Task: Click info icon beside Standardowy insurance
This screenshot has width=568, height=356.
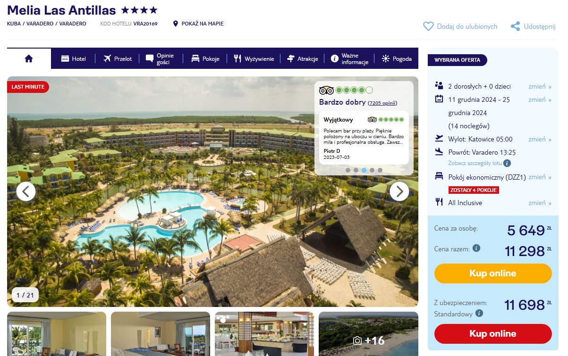Action: click(x=479, y=313)
